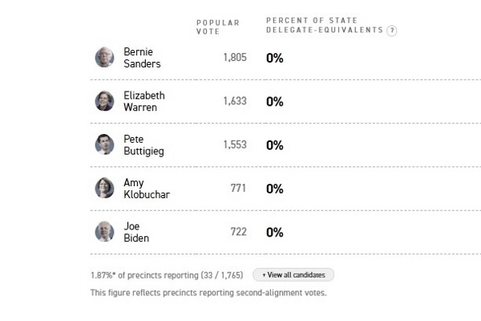Click the precincts reporting percentage text
The width and height of the screenshot is (481, 321).
[x=167, y=275]
